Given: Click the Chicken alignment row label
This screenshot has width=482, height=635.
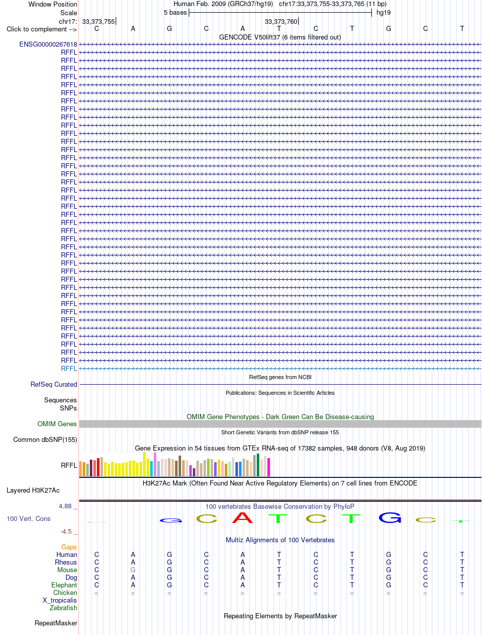Looking at the screenshot, I should pos(65,593).
